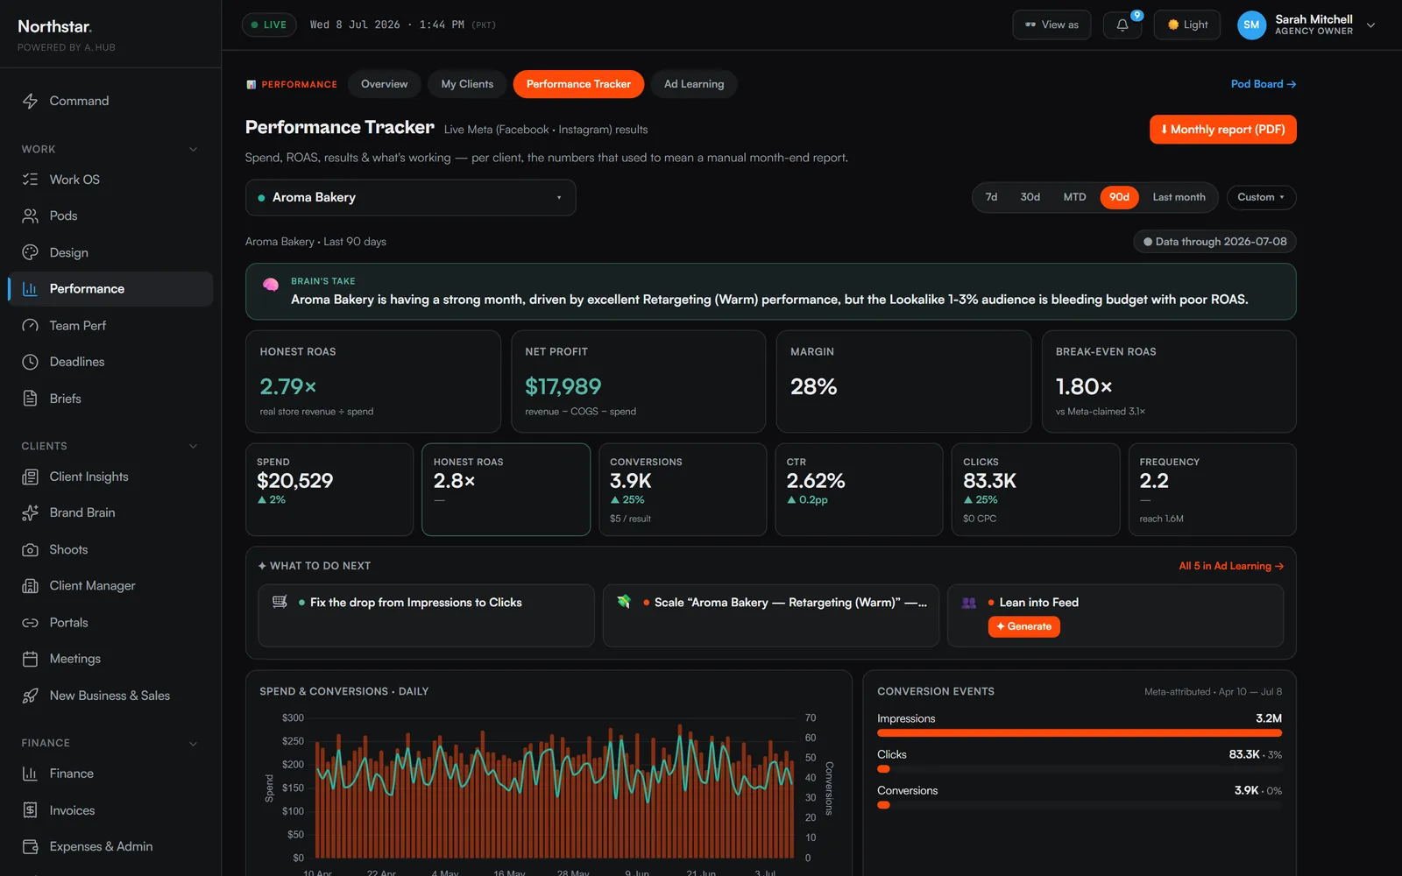Viewport: 1402px width, 876px height.
Task: Click audience icon on Lean into Feed card
Action: coord(969,603)
